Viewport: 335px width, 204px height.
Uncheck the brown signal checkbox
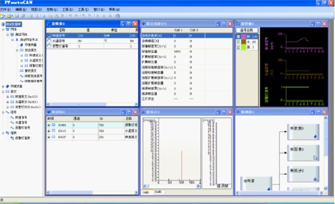(x=238, y=42)
